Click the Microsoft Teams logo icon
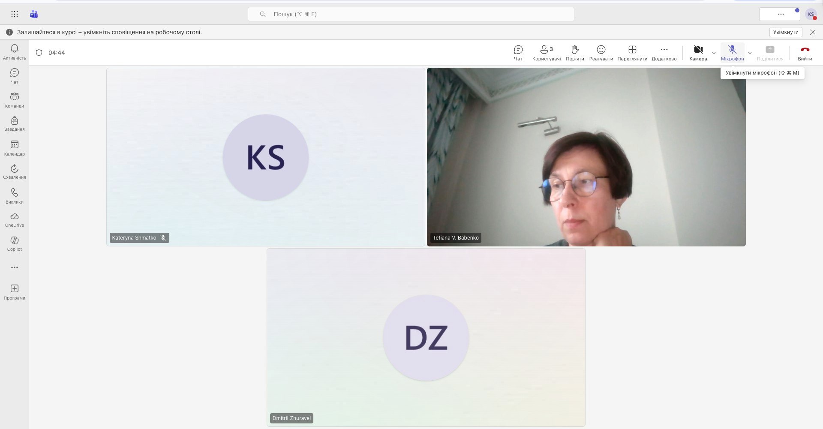 [34, 14]
